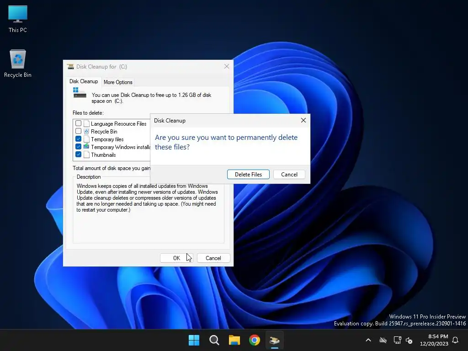
Task: Select the Temporary files row label
Action: pos(107,139)
